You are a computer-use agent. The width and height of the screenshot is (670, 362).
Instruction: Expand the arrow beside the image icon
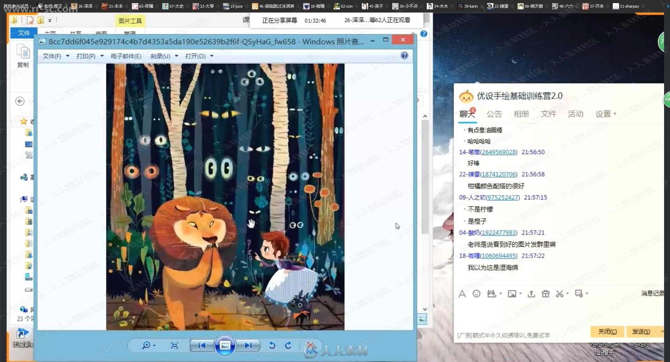tap(520, 294)
